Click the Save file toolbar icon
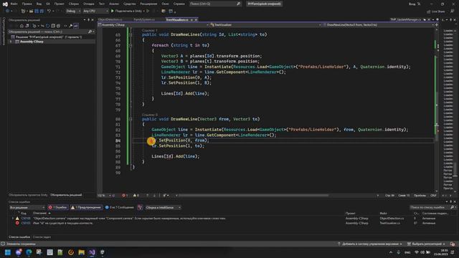 37,11
